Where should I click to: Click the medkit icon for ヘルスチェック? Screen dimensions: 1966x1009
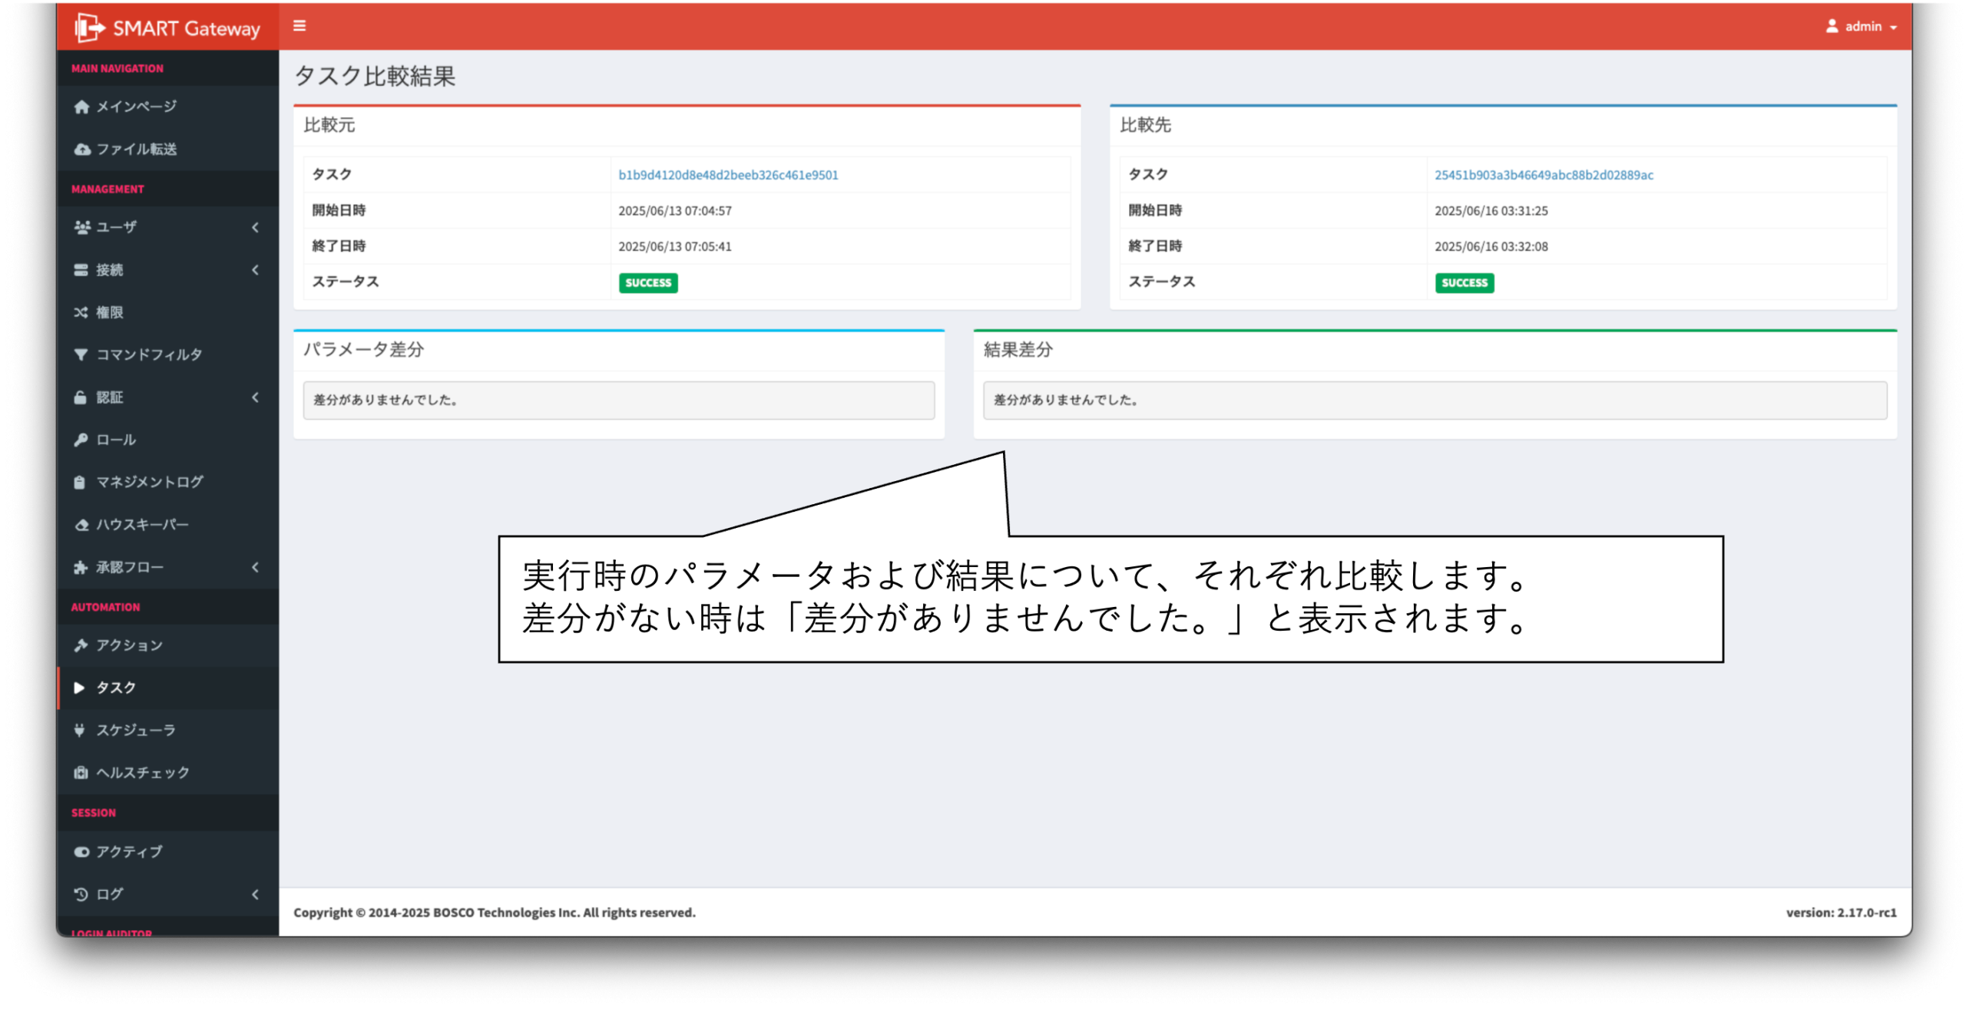tap(81, 773)
